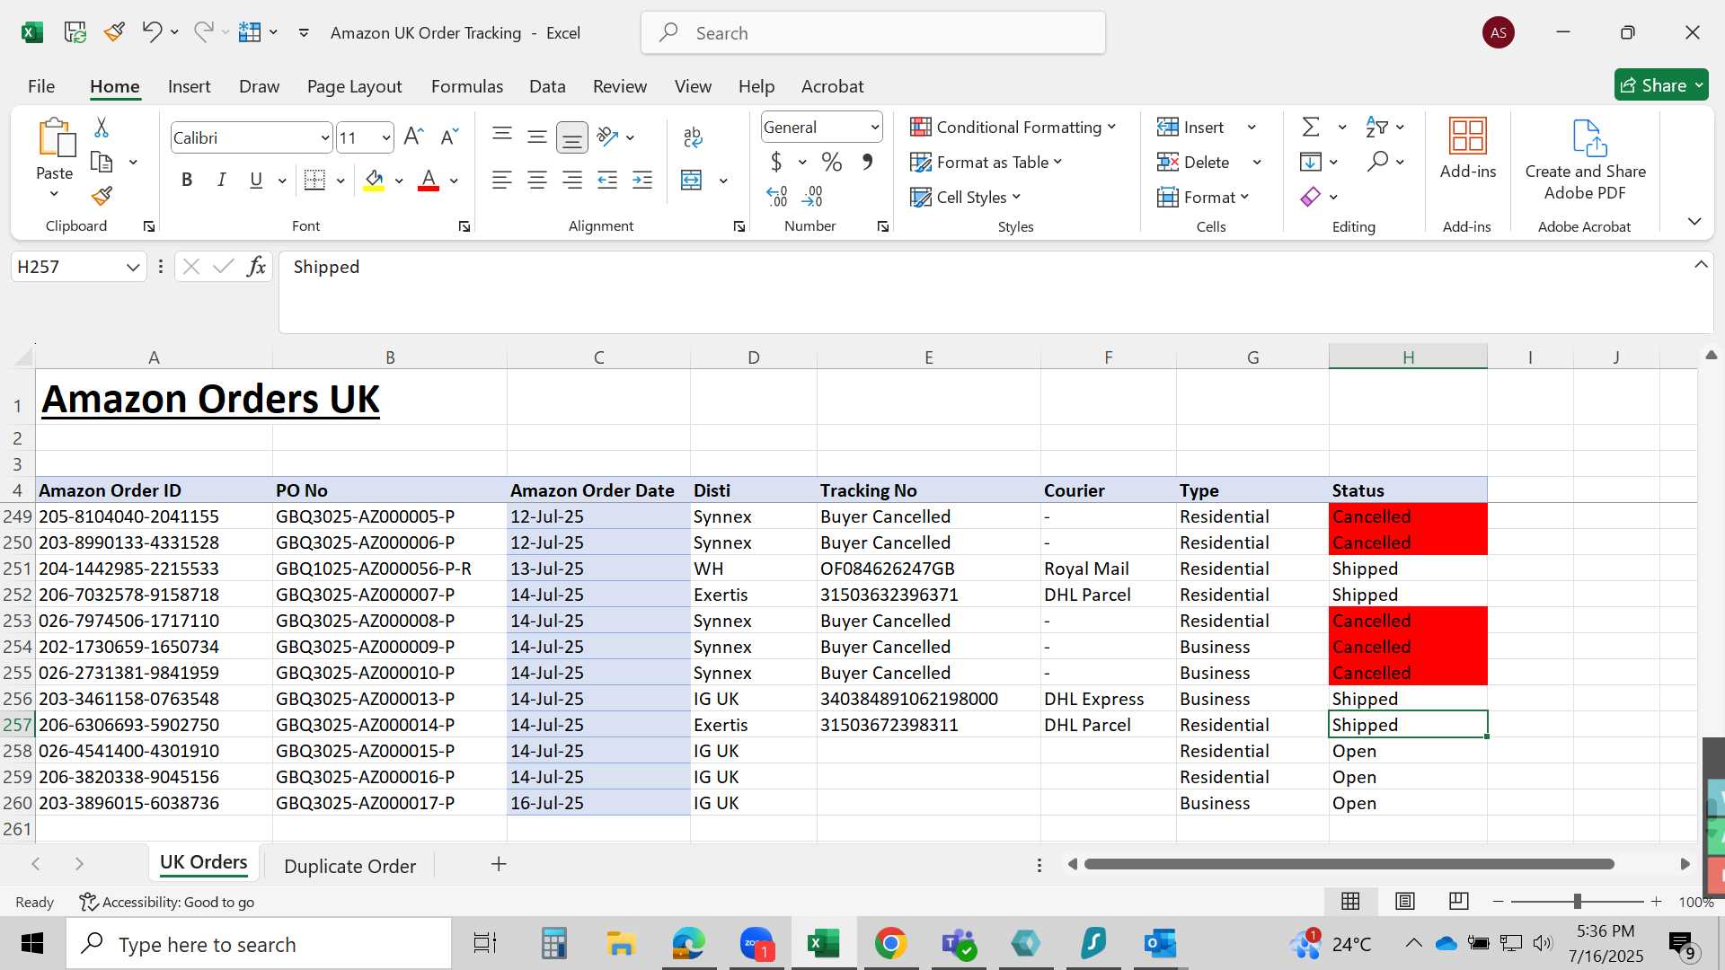Screen dimensions: 1725x970
Task: Switch to the Data ribbon tab
Action: (547, 86)
